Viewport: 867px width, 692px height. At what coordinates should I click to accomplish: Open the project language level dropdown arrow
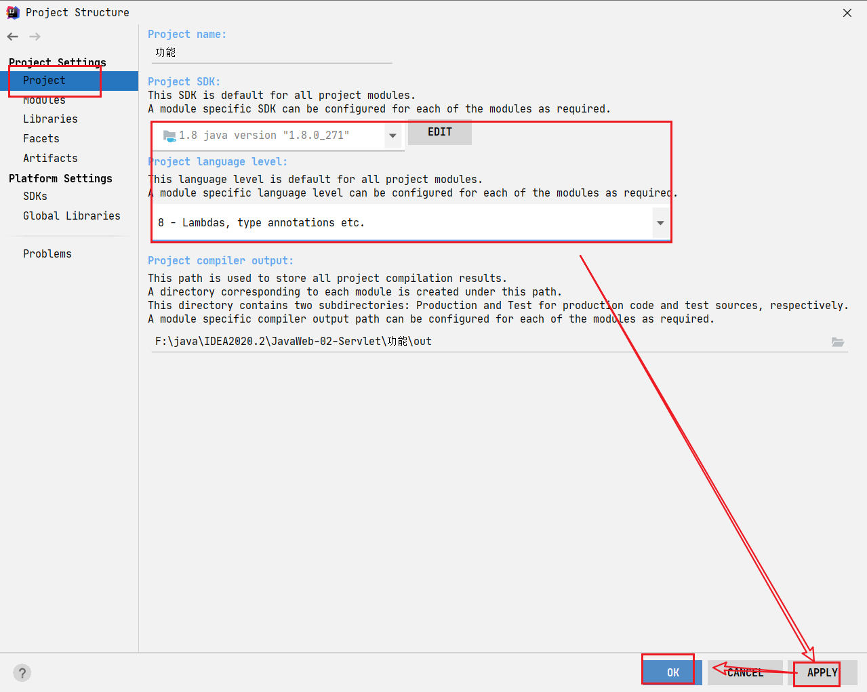(x=660, y=223)
